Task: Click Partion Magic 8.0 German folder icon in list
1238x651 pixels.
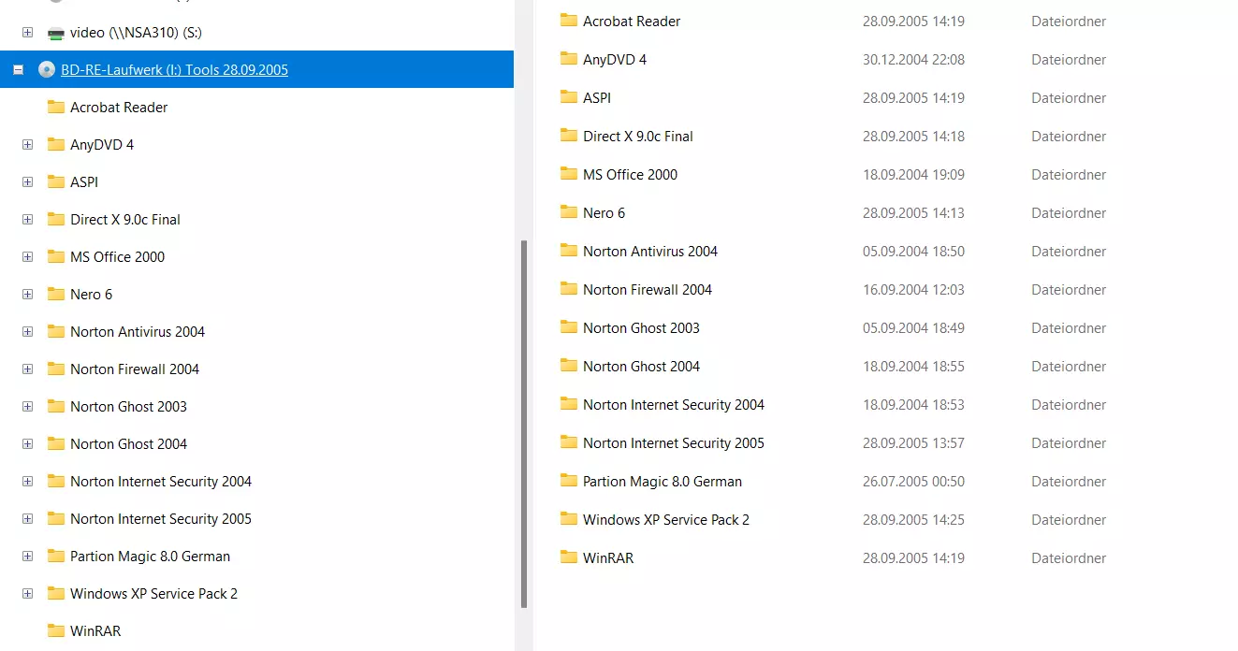Action: (569, 480)
